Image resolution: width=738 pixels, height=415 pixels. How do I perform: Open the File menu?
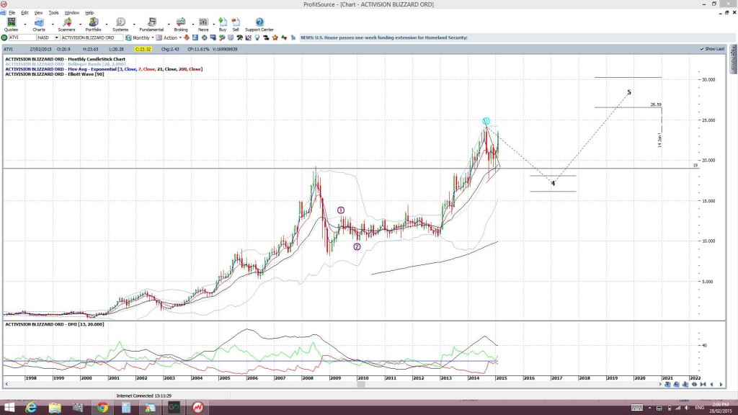(x=12, y=13)
